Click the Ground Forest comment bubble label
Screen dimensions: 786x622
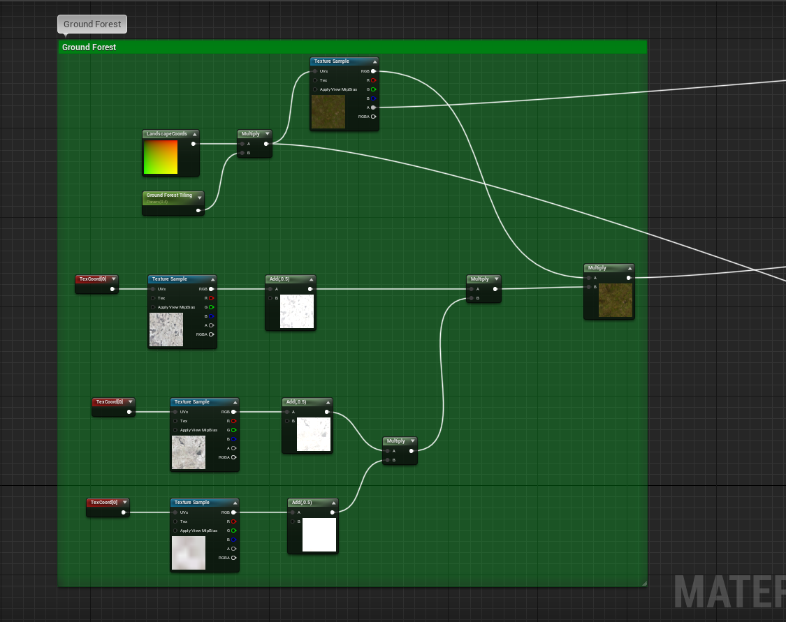[92, 24]
